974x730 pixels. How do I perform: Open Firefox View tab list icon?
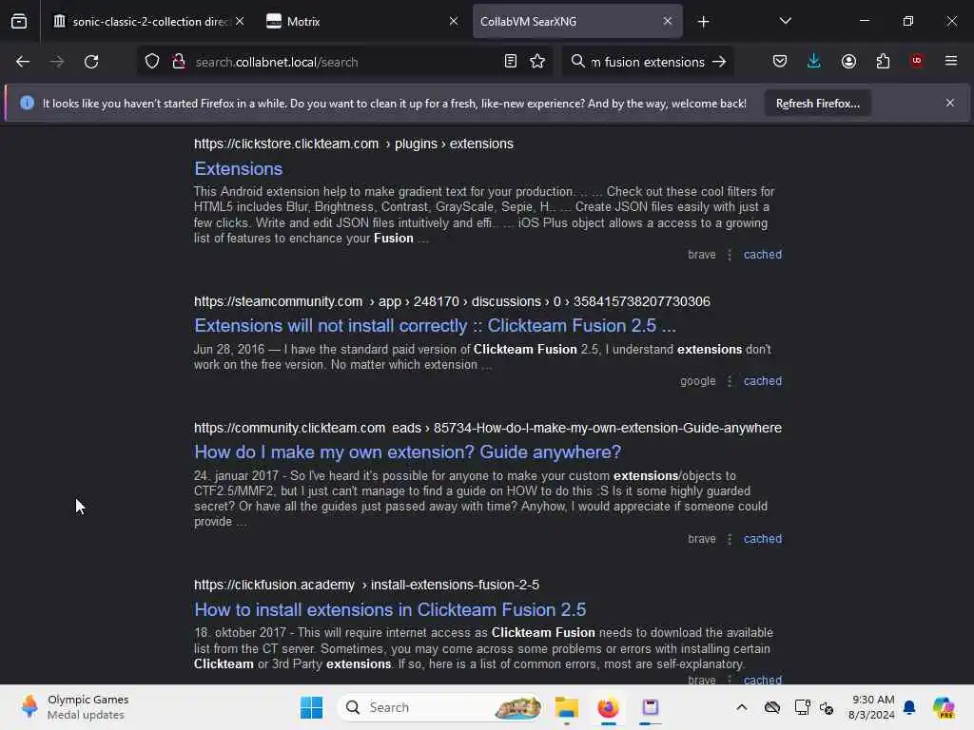(19, 21)
